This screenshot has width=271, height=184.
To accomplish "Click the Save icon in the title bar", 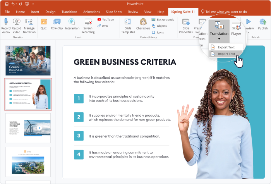I will (7, 4).
